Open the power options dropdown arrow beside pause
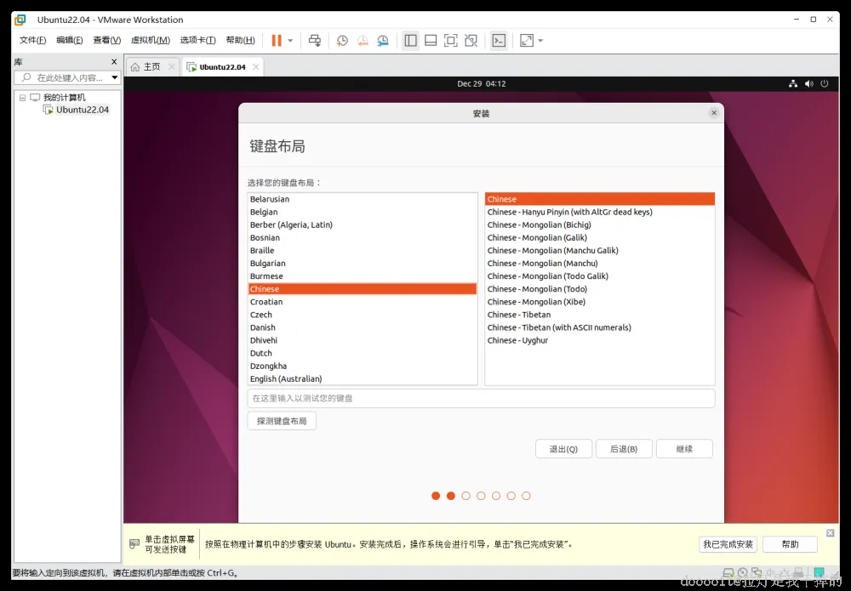The height and width of the screenshot is (591, 851). pos(290,41)
